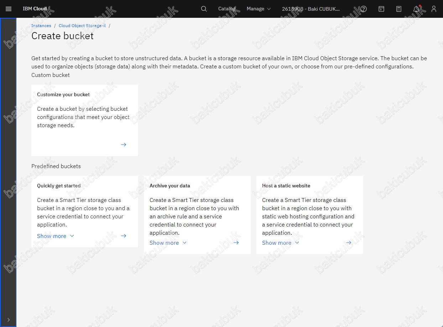
Task: Navigate to Cloud Object Storage-il breadcrumb
Action: 82,26
